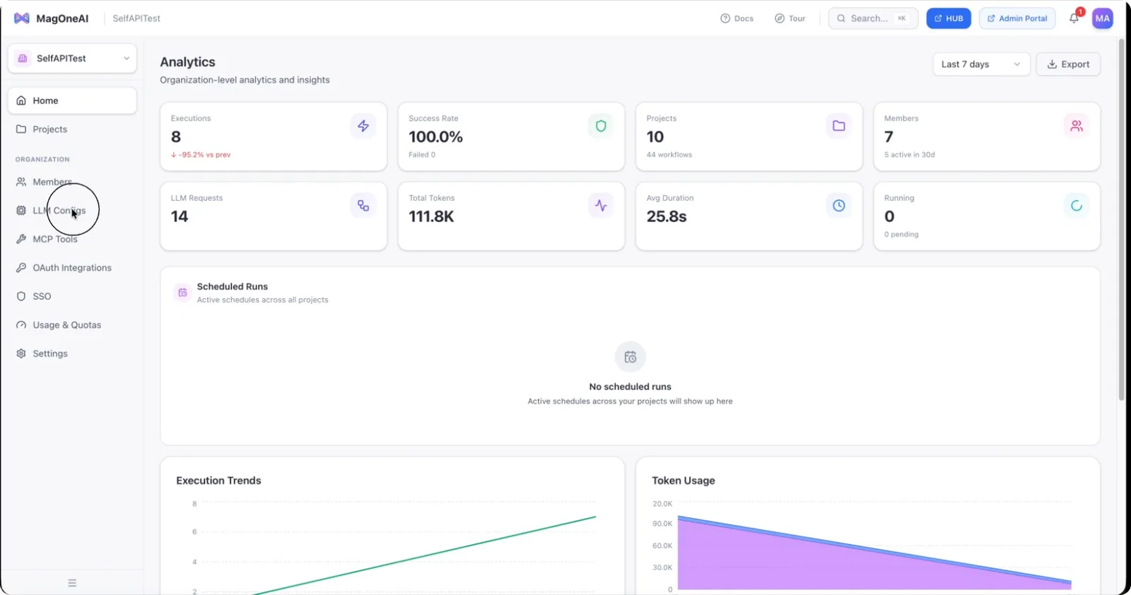Viewport: 1131px width, 595px height.
Task: Open SSO in the sidebar
Action: (72, 296)
